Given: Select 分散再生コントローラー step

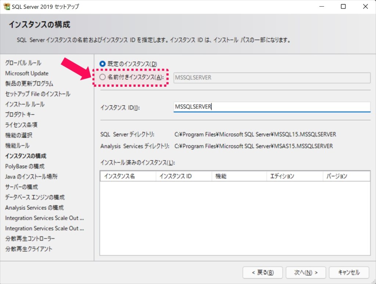Looking at the screenshot, I should point(30,238).
